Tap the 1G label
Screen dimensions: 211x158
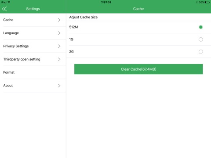coord(71,39)
